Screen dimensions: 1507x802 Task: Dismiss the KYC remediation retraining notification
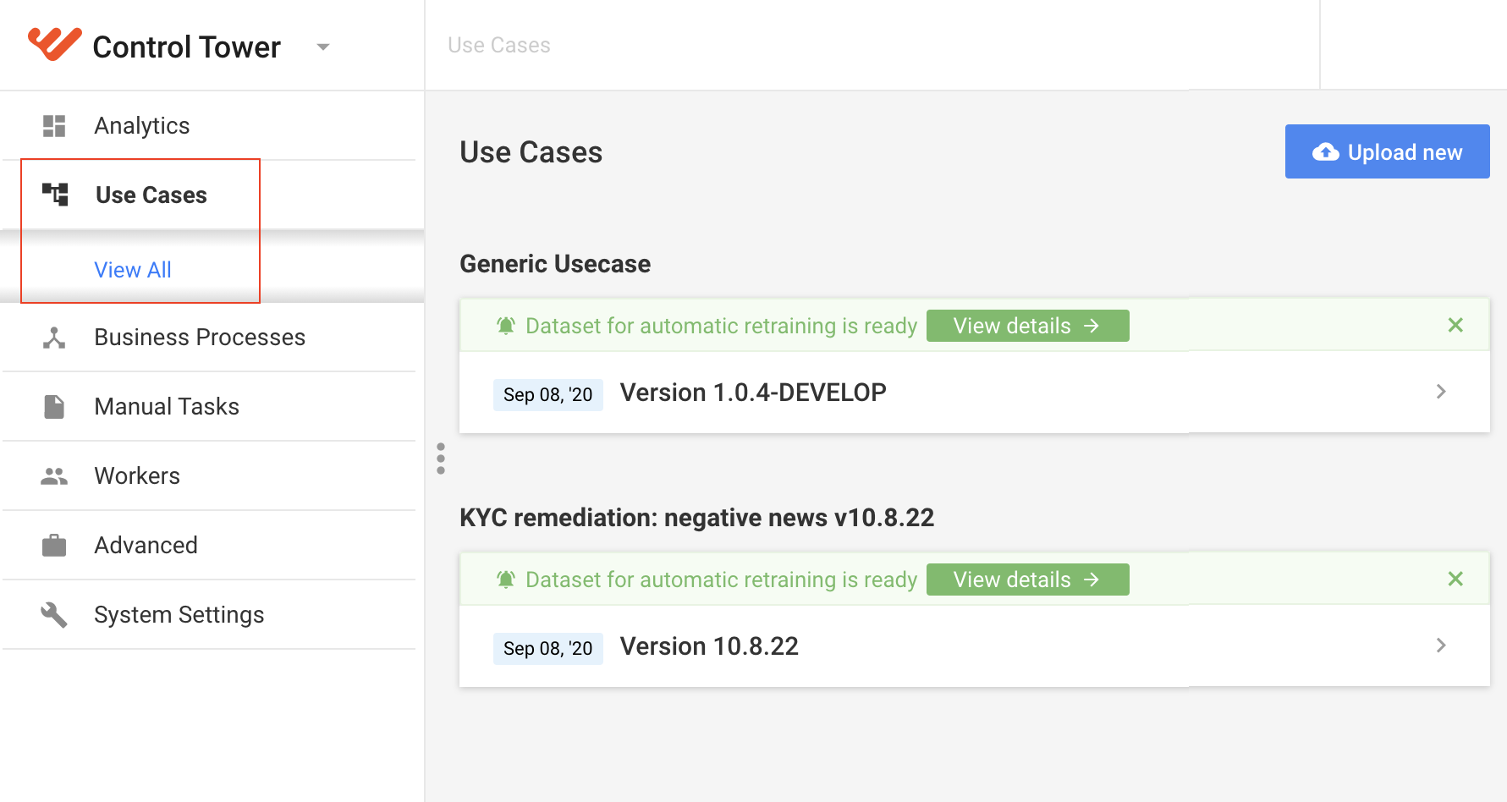pos(1455,579)
